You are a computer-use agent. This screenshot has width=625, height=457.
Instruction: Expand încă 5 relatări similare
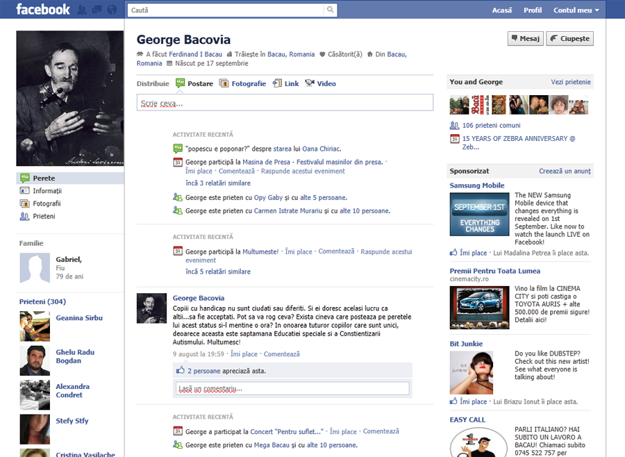pos(218,272)
